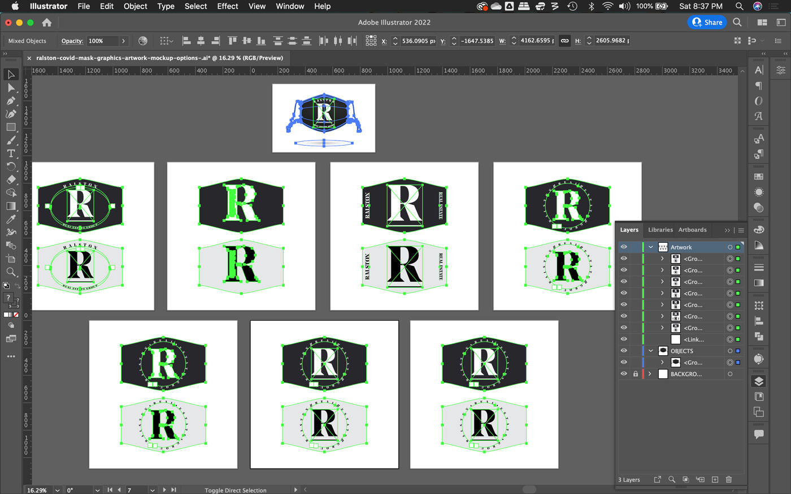Open the Character panel icon
Viewport: 791px width, 494px height.
[x=759, y=70]
